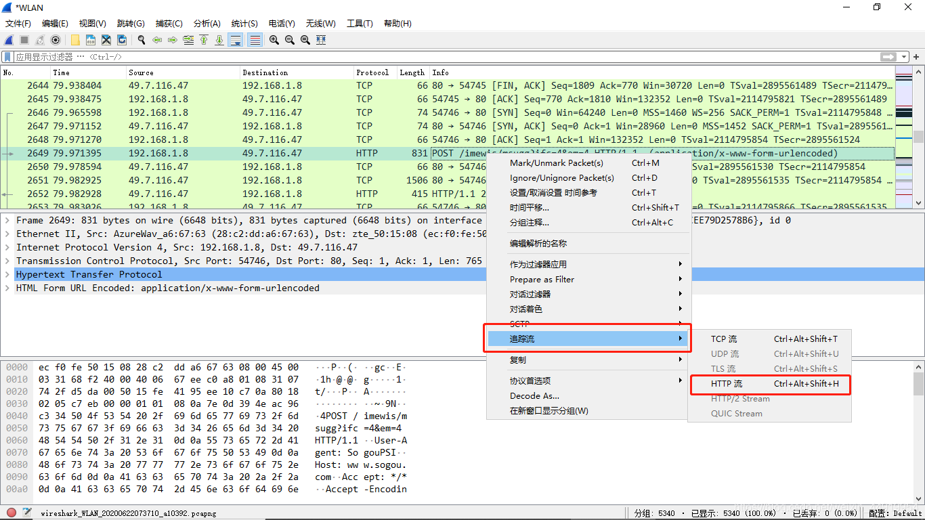Screen dimensions: 925x520
Task: Expand the Frame 2649 tree node
Action: coord(7,220)
